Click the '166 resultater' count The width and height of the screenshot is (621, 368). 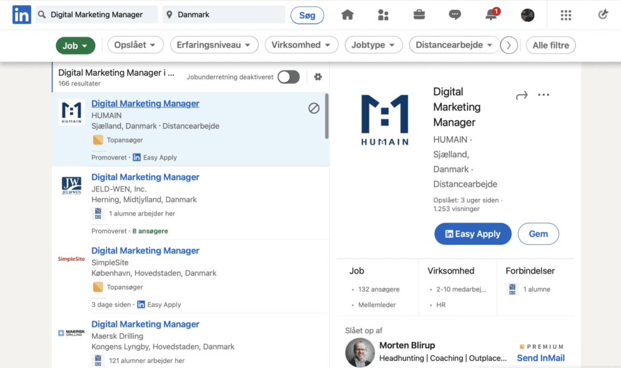pos(79,84)
